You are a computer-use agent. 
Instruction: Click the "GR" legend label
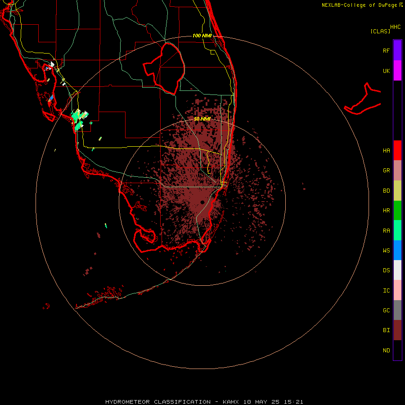tap(386, 171)
